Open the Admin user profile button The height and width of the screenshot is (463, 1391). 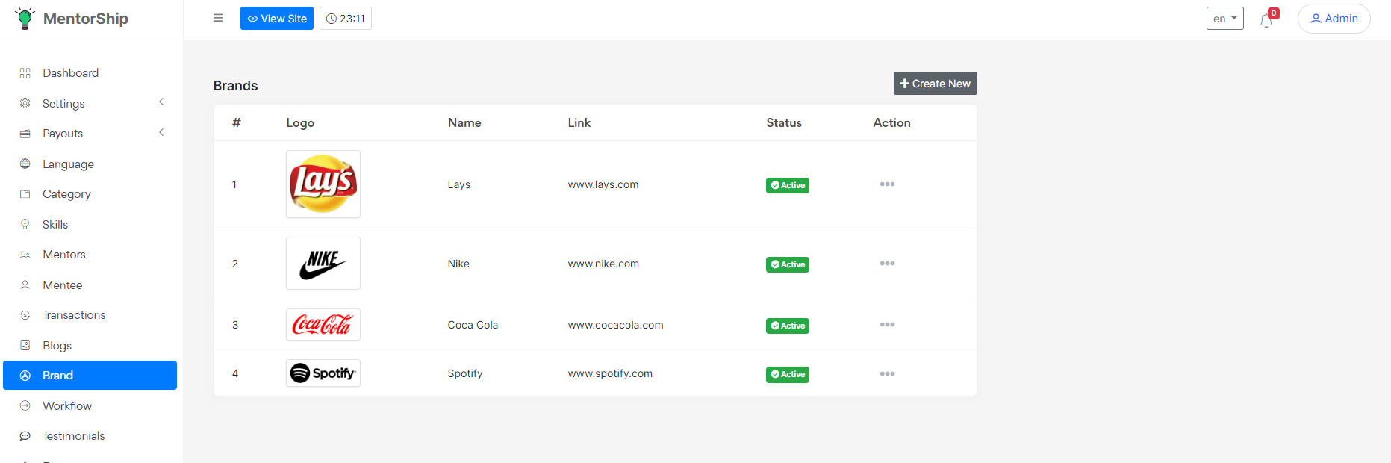1334,19
